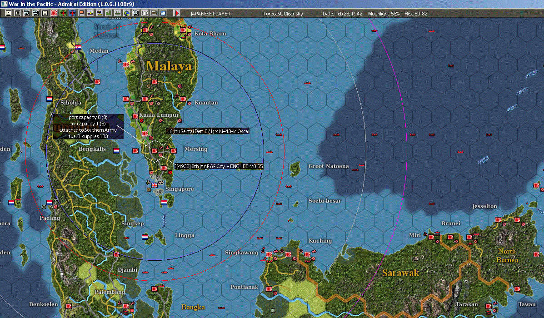Click the Malaya region label
544x318 pixels.
169,66
